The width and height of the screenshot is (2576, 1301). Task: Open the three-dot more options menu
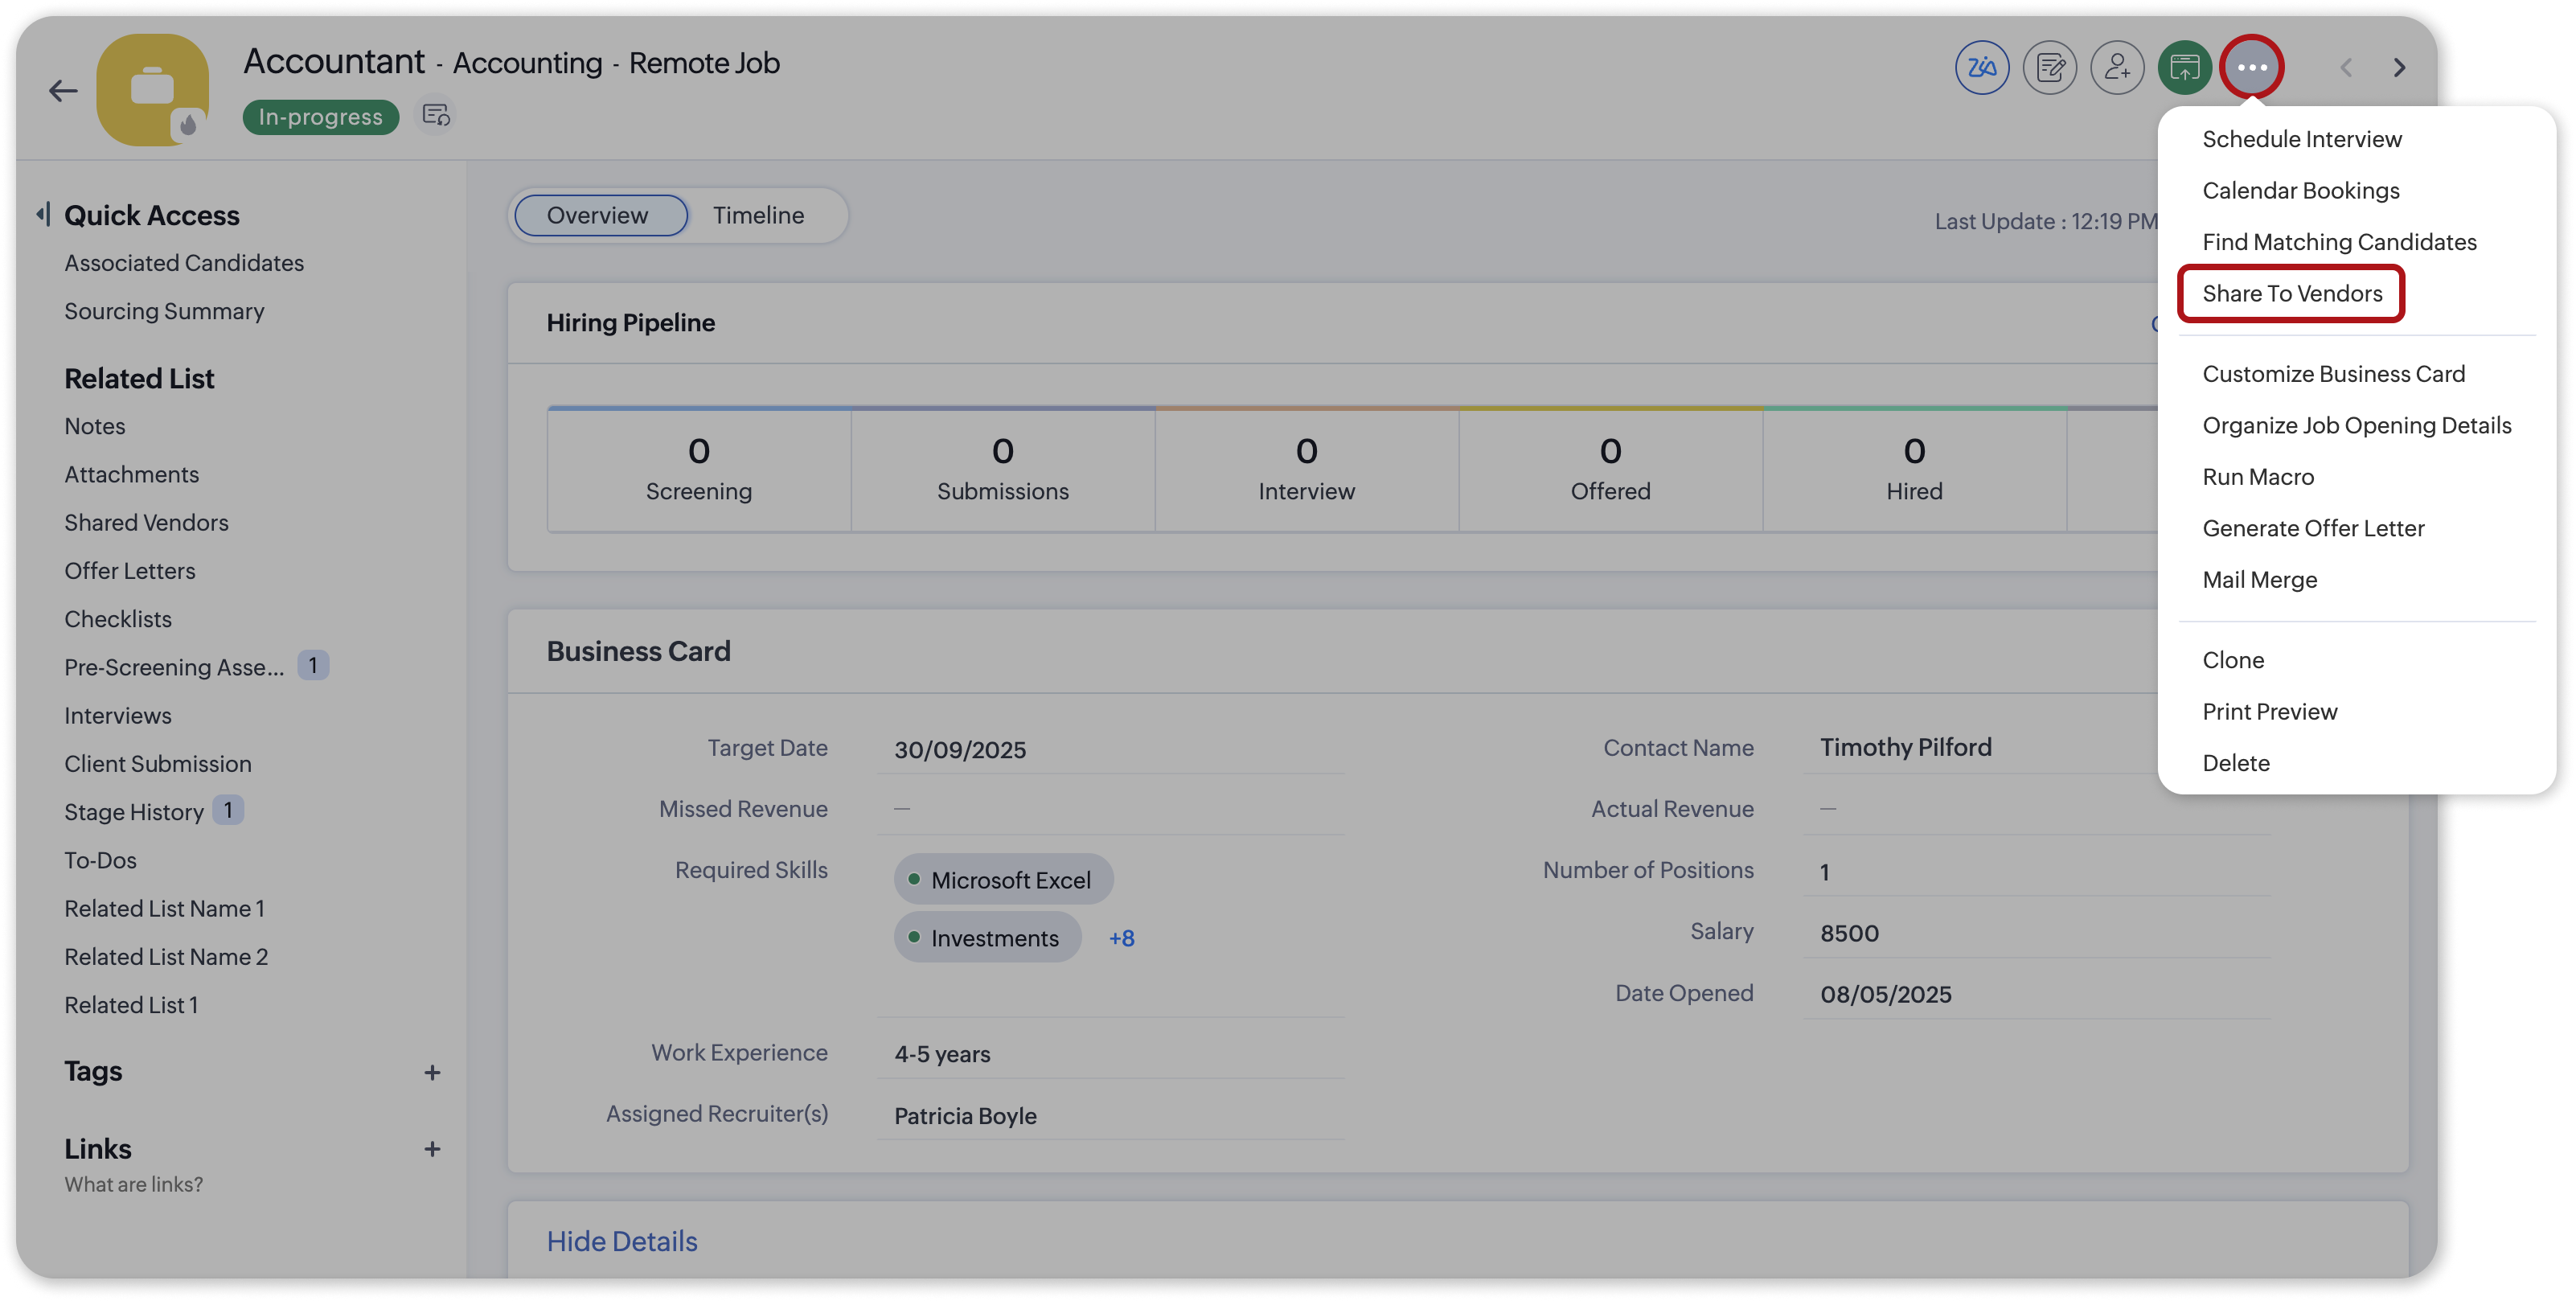click(x=2251, y=68)
